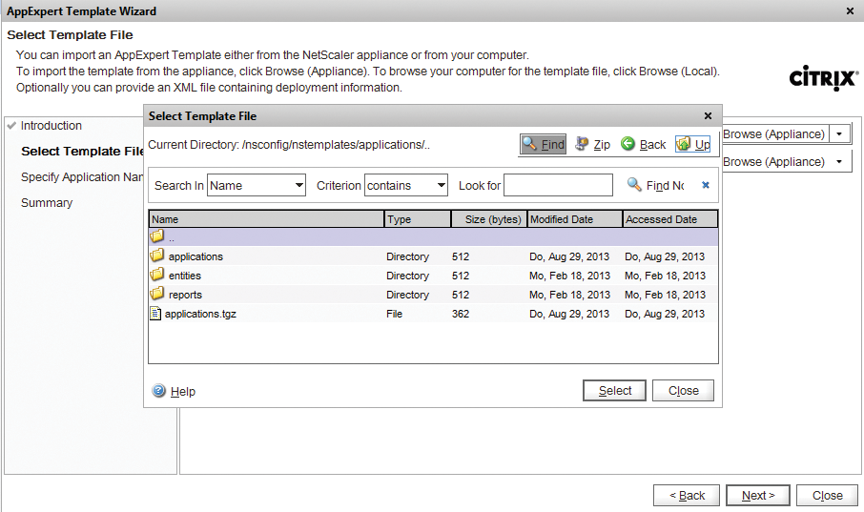864x512 pixels.
Task: Click the 'applications' directory name
Action: coord(195,256)
